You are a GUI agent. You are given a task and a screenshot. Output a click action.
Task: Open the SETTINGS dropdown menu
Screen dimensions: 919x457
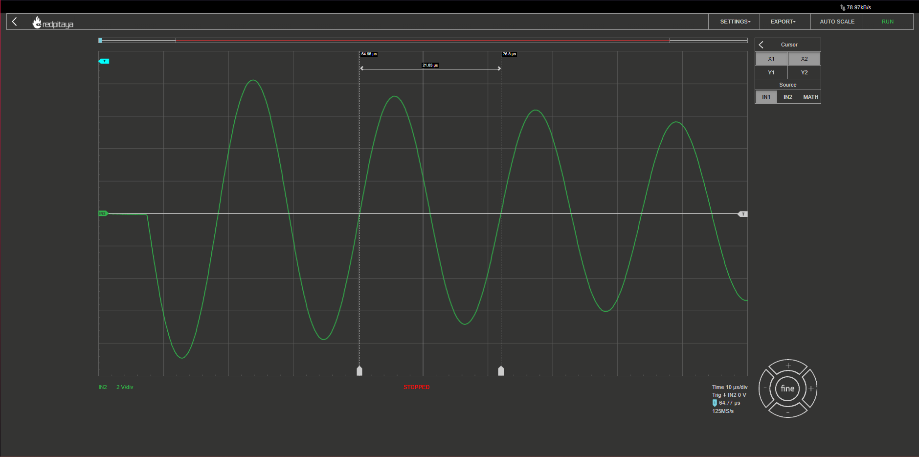pyautogui.click(x=735, y=22)
